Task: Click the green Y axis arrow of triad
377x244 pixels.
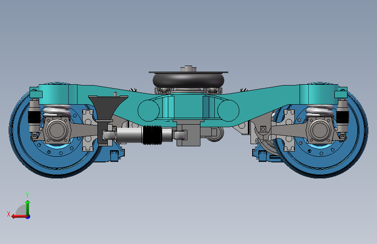Action: [28, 208]
